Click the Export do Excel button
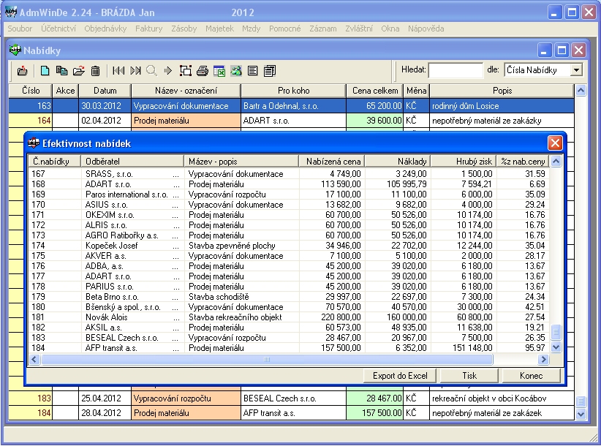This screenshot has height=446, width=601. click(x=400, y=376)
